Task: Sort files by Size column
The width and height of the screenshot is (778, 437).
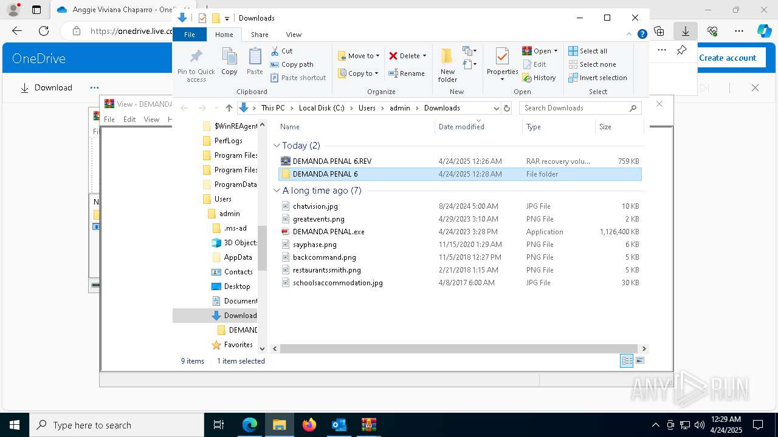Action: [619, 127]
